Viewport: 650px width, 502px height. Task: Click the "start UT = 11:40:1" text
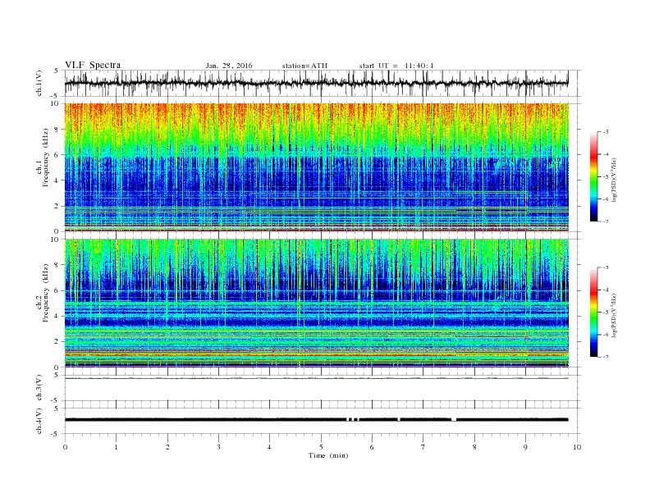tap(396, 66)
